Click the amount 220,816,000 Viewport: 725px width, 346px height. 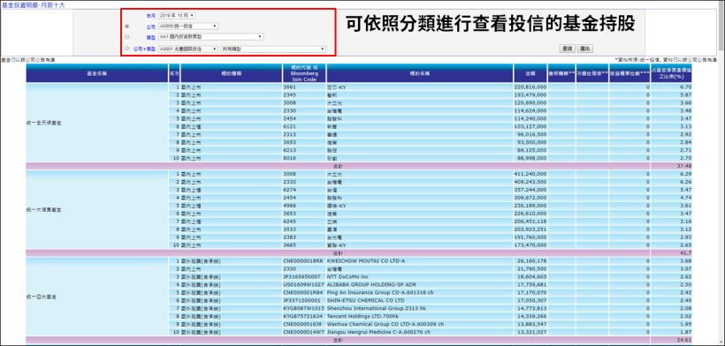530,86
